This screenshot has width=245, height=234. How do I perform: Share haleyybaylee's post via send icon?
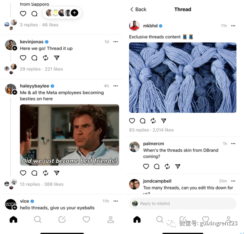tap(56, 173)
